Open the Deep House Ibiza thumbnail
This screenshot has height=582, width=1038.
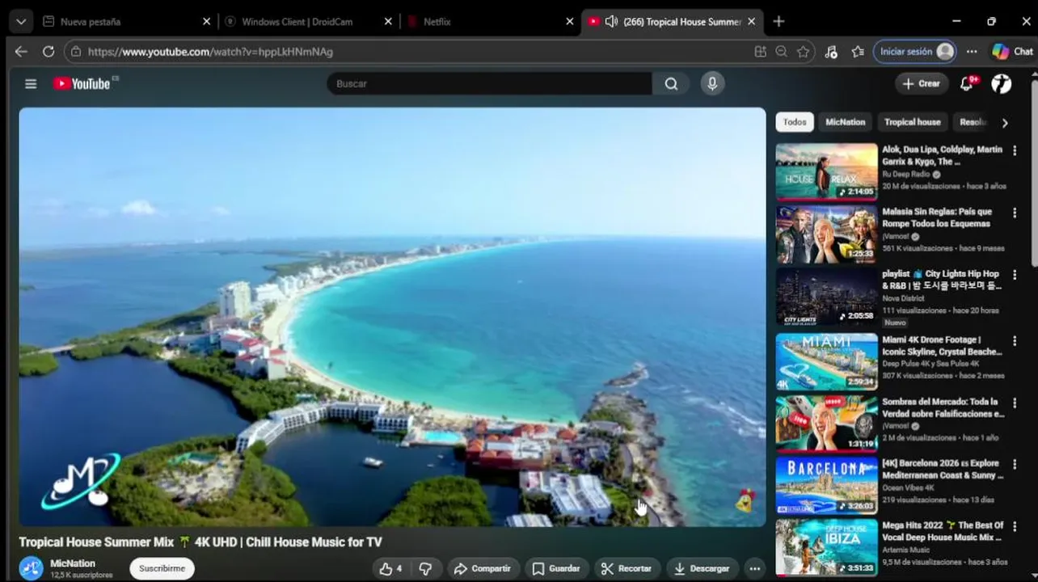[826, 547]
